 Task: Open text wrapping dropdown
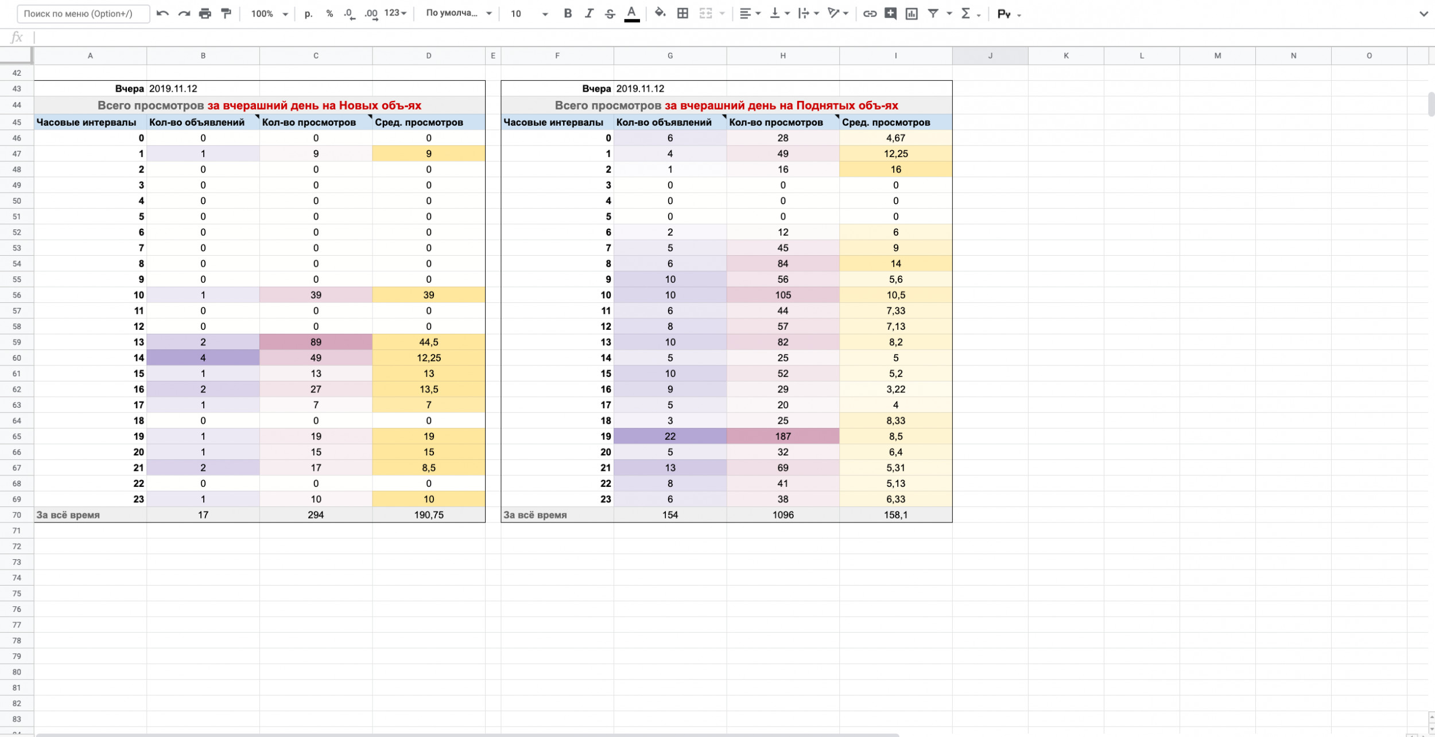point(808,13)
